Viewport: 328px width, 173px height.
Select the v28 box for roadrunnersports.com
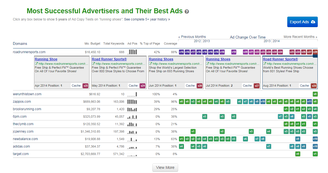point(315,52)
